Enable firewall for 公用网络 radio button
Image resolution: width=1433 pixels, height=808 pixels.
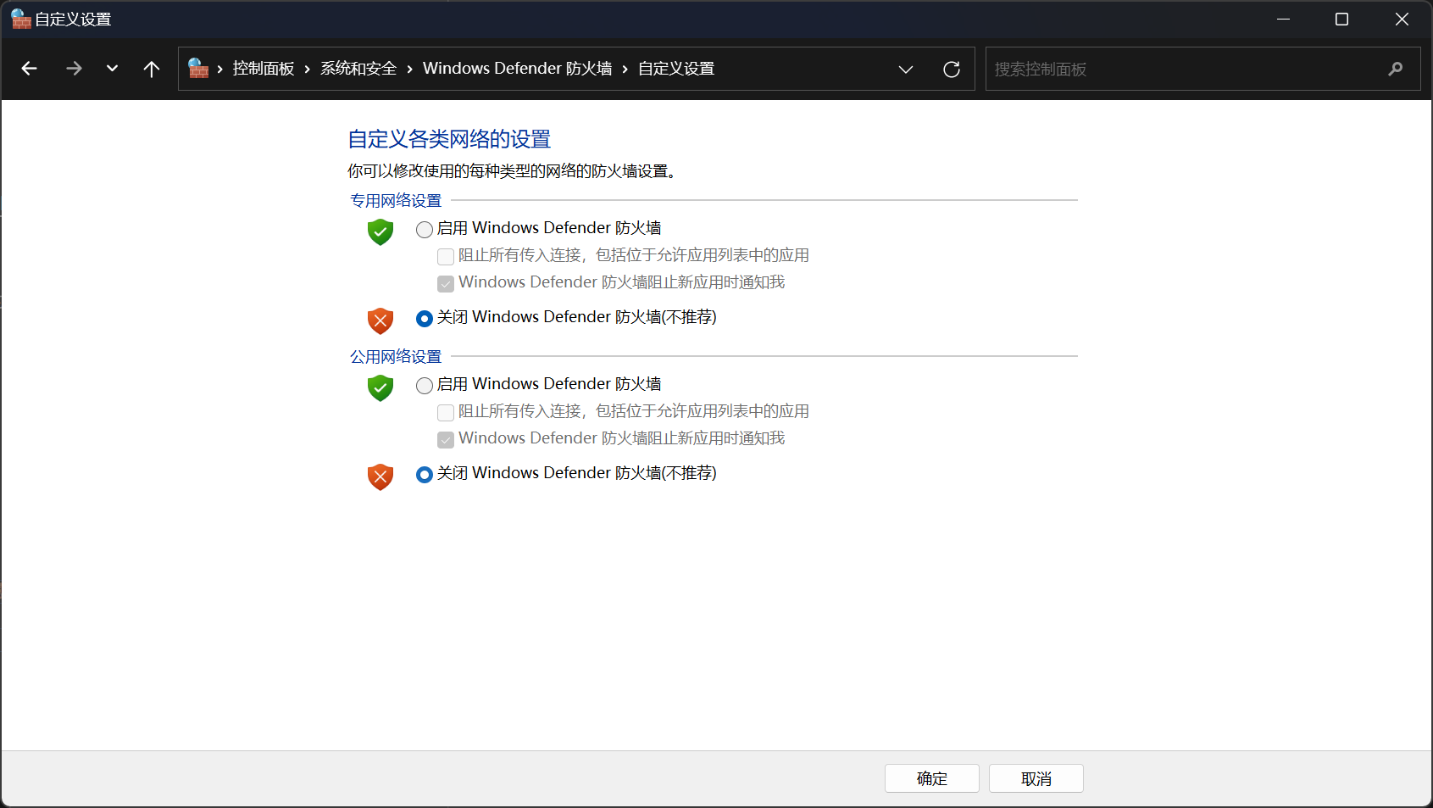[425, 386]
